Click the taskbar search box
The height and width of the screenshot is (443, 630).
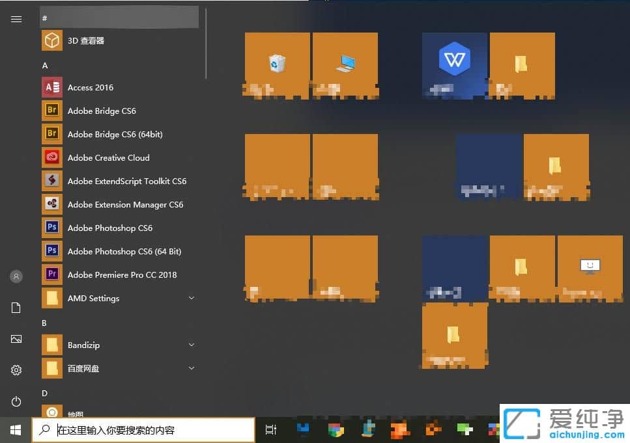click(x=143, y=429)
